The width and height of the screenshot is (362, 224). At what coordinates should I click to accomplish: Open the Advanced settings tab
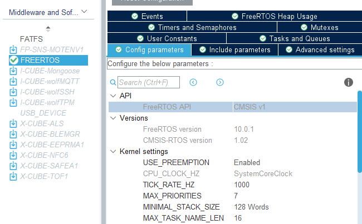320,50
